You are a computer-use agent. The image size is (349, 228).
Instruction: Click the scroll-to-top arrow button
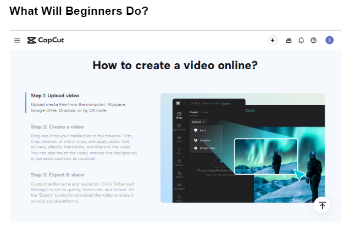[322, 205]
